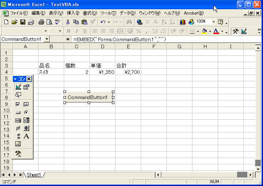The width and height of the screenshot is (263, 186).
Task: Click the vertical scrollbar down arrow
Action: pyautogui.click(x=258, y=169)
